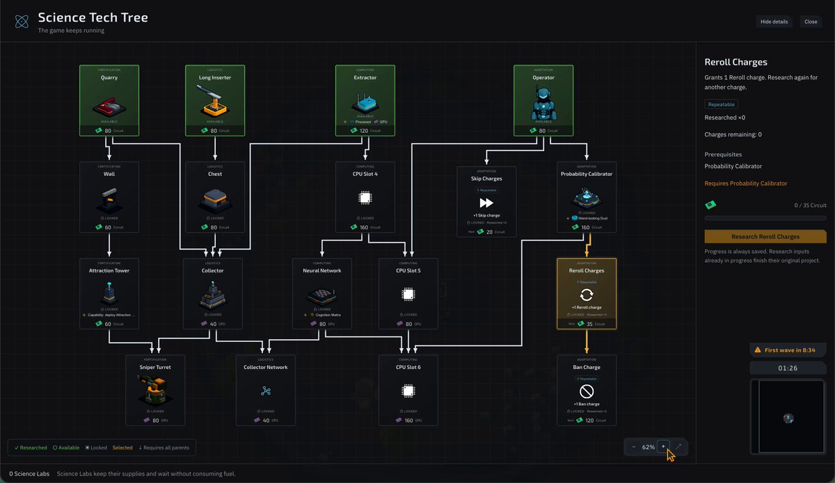
Task: Click the Available legend entry
Action: coord(66,448)
